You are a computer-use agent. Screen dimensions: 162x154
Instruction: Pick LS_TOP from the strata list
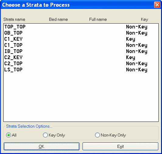pyautogui.click(x=81, y=70)
